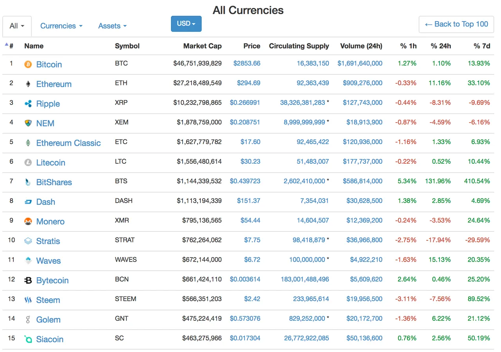Open the Ethereum name link
The height and width of the screenshot is (352, 501).
pos(54,84)
